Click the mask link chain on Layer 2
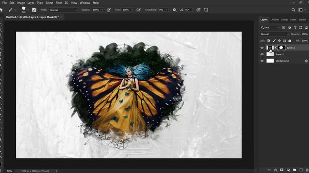 pos(276,48)
